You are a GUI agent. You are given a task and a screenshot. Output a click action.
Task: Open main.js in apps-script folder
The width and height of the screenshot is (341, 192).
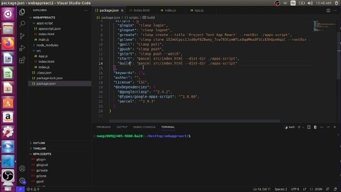pyautogui.click(x=44, y=39)
